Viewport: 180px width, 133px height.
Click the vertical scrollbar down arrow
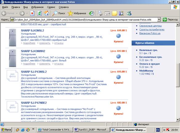[x=178, y=119]
